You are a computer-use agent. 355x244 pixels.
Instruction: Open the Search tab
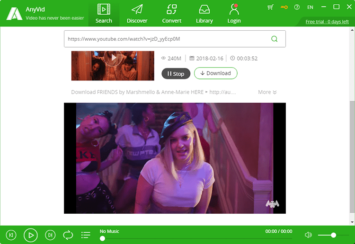point(104,14)
